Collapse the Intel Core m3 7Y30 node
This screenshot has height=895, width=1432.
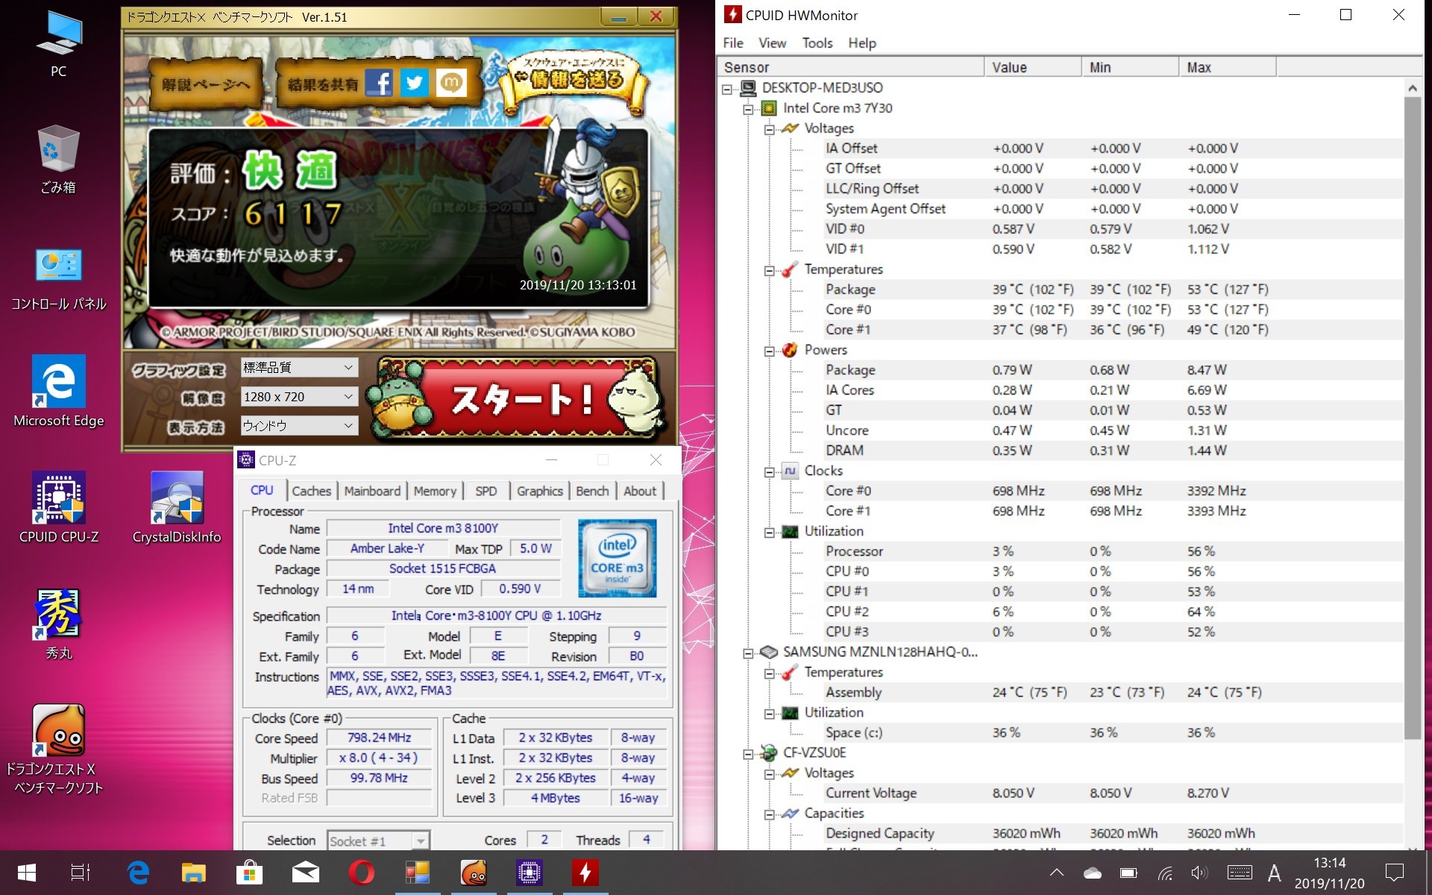(748, 109)
